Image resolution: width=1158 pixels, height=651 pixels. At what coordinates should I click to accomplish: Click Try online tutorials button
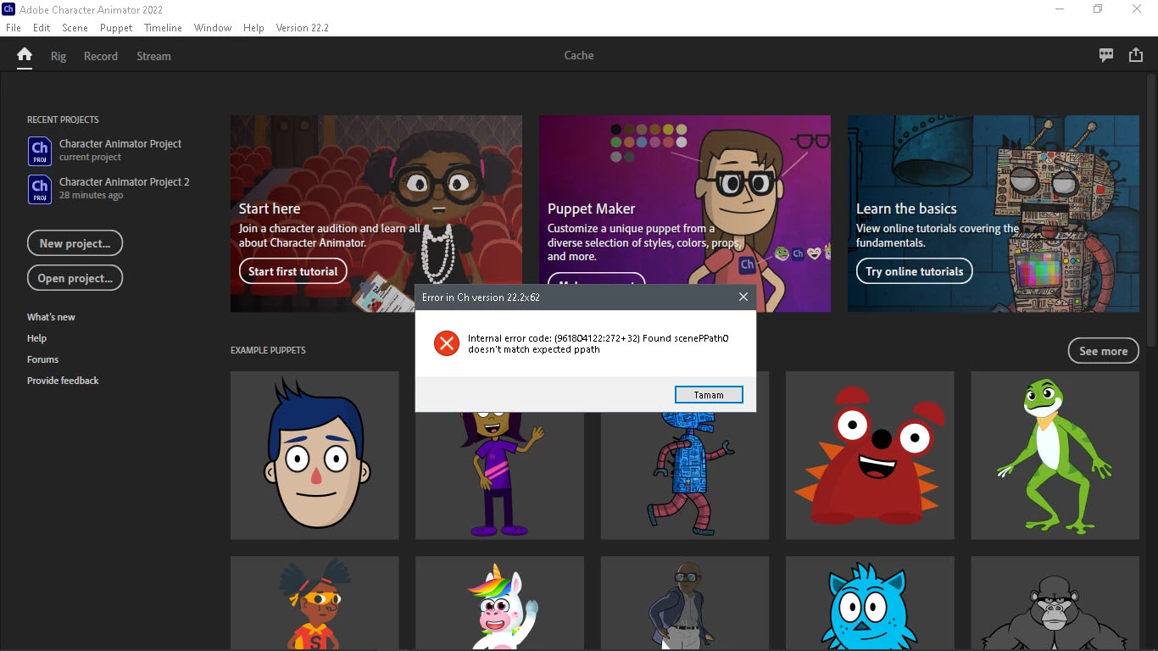[x=915, y=271]
